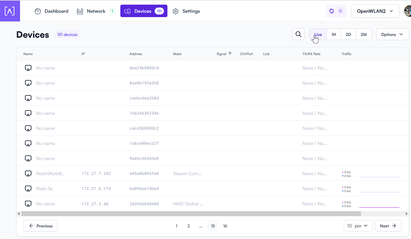Switch to Live time range
411x239 pixels.
(318, 34)
